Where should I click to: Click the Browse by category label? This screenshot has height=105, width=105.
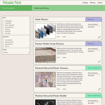click(9, 8)
